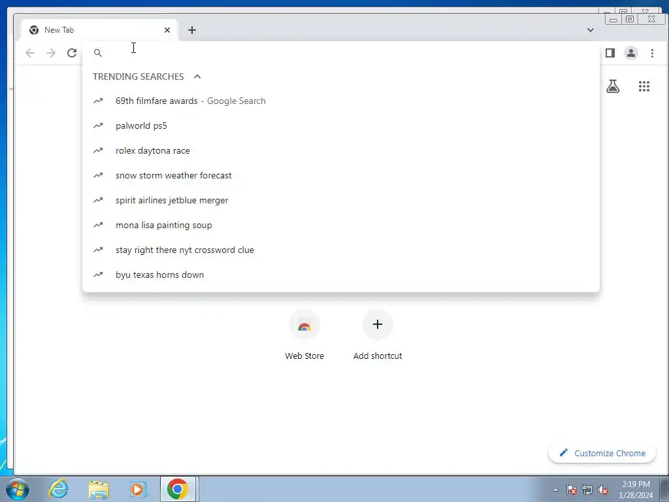669x502 pixels.
Task: Open the Windows Start menu
Action: (x=18, y=489)
